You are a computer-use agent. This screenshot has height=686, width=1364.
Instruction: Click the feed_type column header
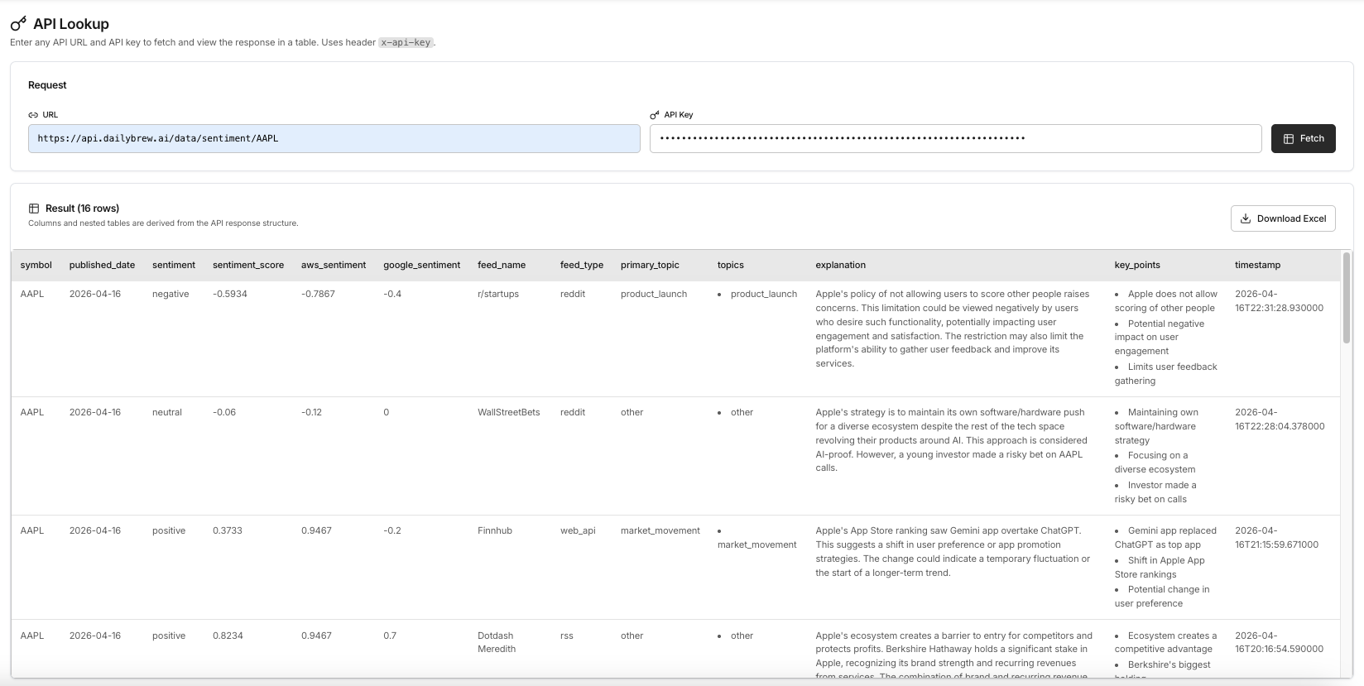pos(582,265)
